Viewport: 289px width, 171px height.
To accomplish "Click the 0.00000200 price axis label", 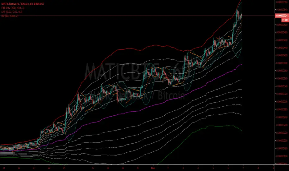I will (x=282, y=141).
